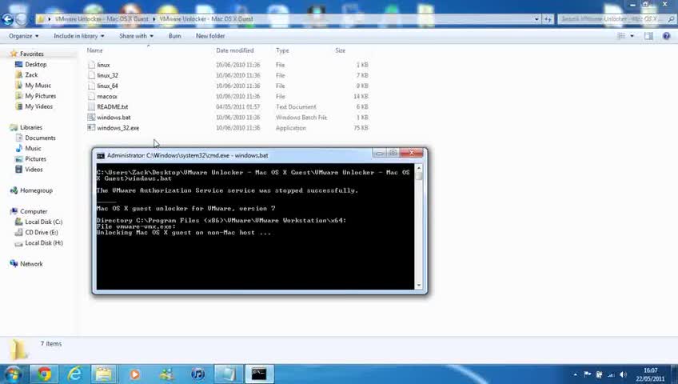678x384 pixels.
Task: Click the Change your view icon
Action: [x=621, y=36]
